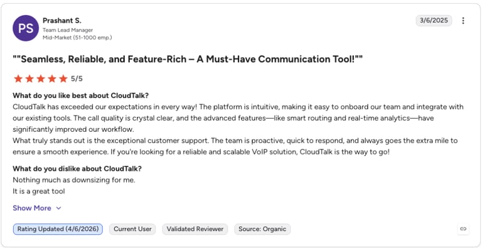
Task: Click the heading What do you dislike about CloudTalk
Action: [x=77, y=169]
